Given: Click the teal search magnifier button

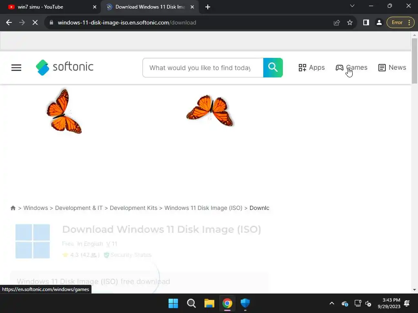Looking at the screenshot, I should pos(273,68).
